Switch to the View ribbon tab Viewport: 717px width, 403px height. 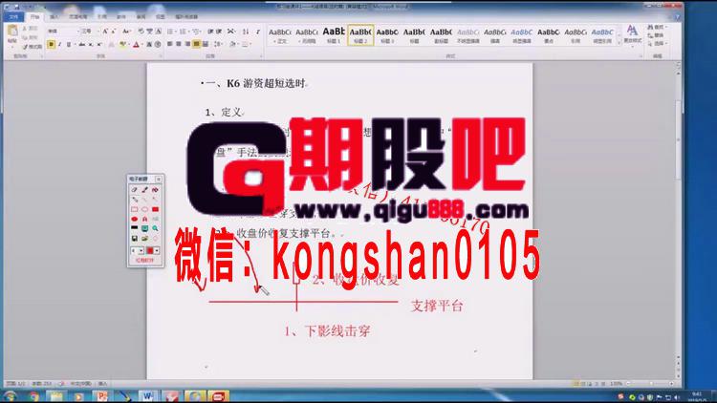(160, 17)
